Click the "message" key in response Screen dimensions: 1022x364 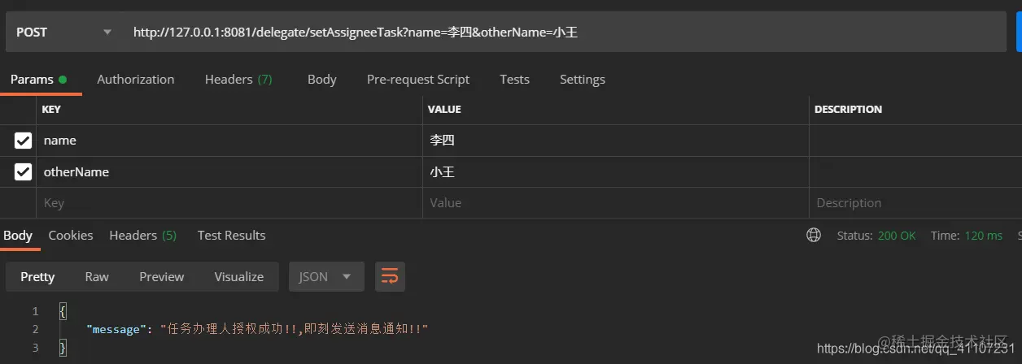pyautogui.click(x=116, y=329)
